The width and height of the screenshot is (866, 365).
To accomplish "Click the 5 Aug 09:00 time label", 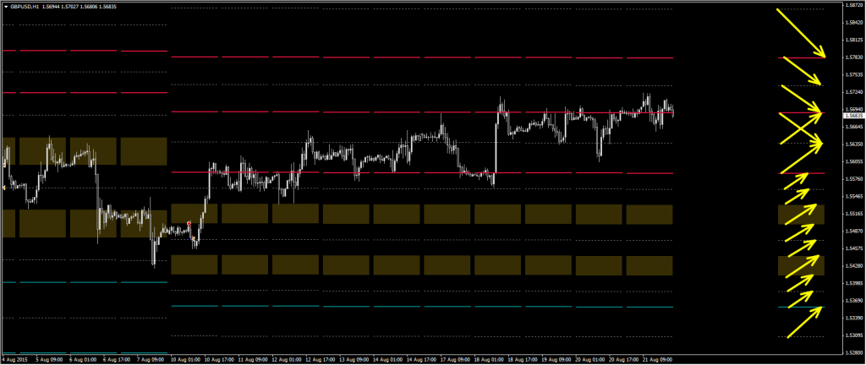I will click(48, 359).
